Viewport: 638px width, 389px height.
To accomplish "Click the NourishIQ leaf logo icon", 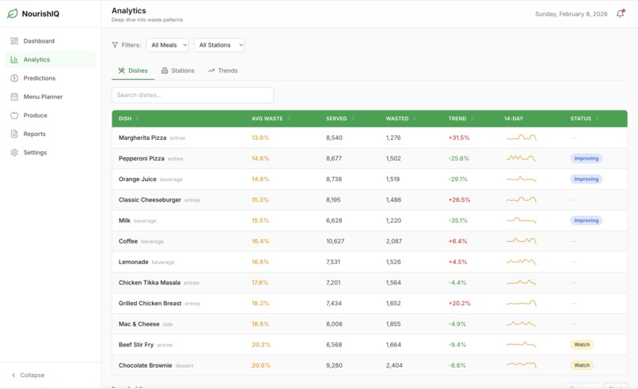I will point(12,13).
